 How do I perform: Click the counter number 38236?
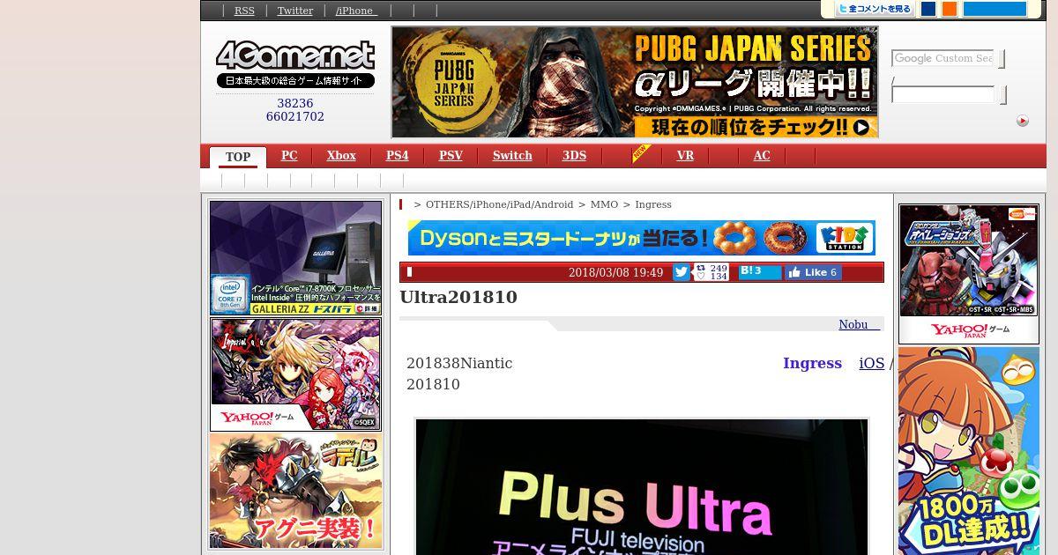(295, 103)
